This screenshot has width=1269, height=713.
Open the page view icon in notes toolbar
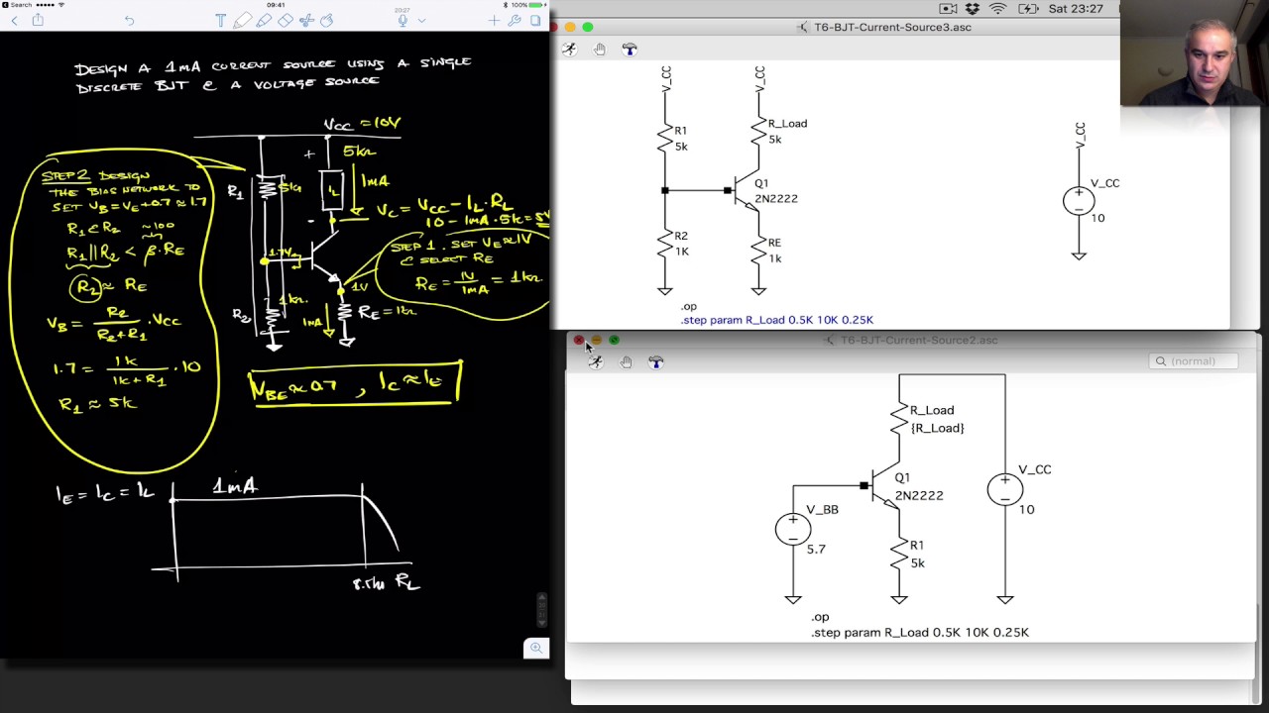tap(536, 21)
